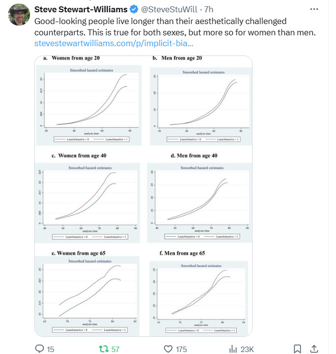Click the green repost arrows icon
Viewport: 336px width, 354px height.
[104, 349]
